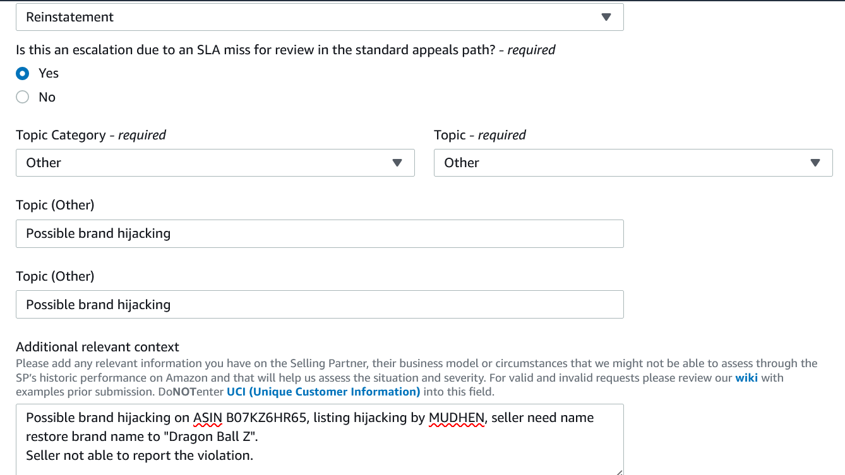The height and width of the screenshot is (475, 845).
Task: Open the Reinstatement dropdown
Action: pyautogui.click(x=319, y=17)
